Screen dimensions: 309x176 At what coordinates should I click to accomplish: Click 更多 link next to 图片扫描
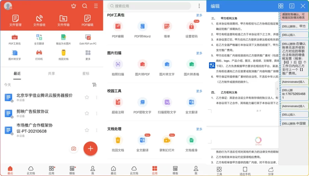pyautogui.click(x=199, y=53)
